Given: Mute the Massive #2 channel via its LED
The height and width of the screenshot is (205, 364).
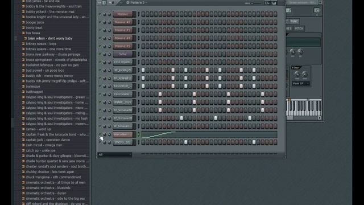Looking at the screenshot, I should pyautogui.click(x=100, y=22).
